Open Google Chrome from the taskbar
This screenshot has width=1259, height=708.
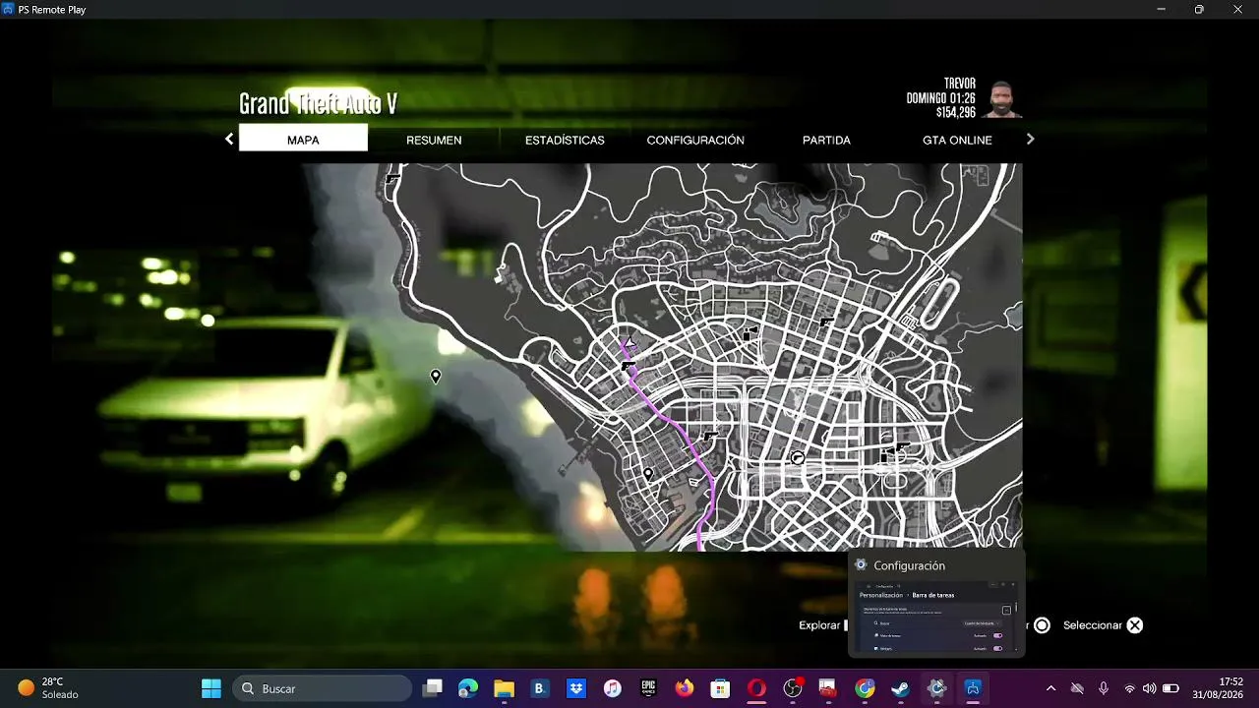(865, 688)
